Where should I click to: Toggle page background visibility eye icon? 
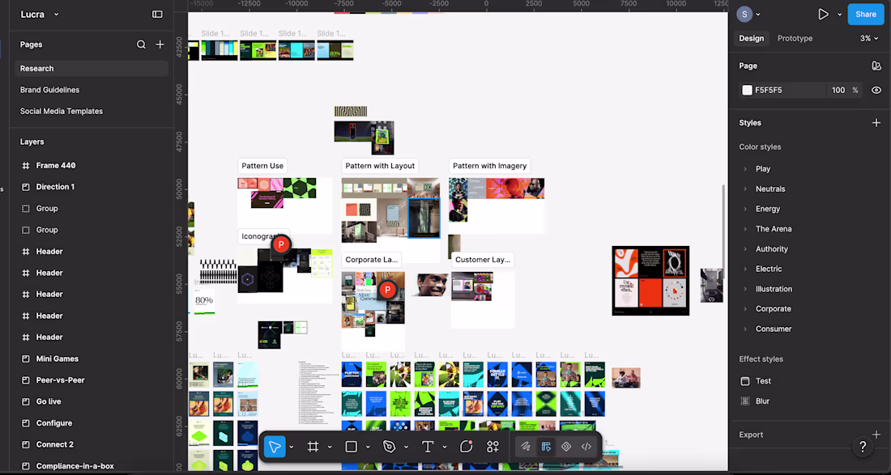point(876,91)
